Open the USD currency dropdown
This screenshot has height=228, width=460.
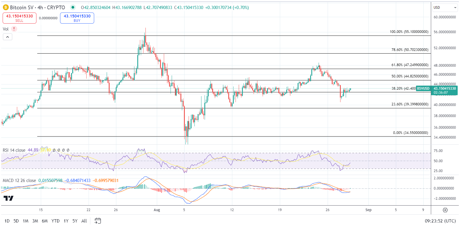(445, 8)
